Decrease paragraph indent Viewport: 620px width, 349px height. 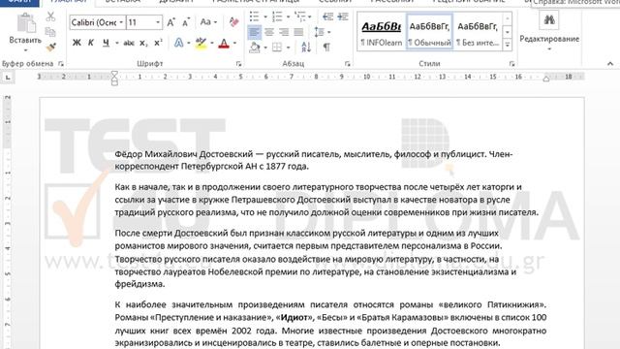(327, 16)
